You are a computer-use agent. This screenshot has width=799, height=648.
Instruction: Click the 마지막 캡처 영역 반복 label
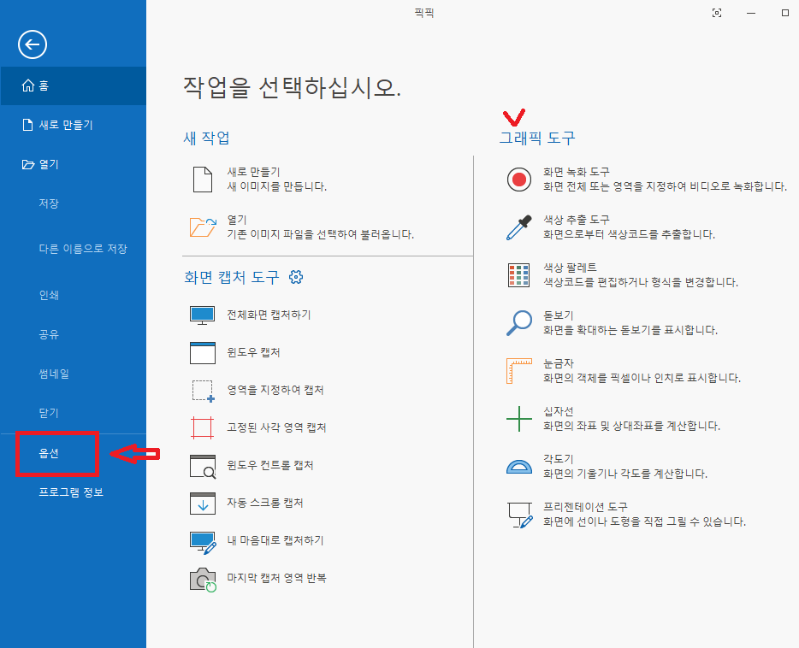[x=276, y=578]
